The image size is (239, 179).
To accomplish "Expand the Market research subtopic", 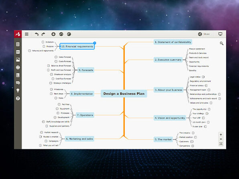I will click(x=41, y=133).
